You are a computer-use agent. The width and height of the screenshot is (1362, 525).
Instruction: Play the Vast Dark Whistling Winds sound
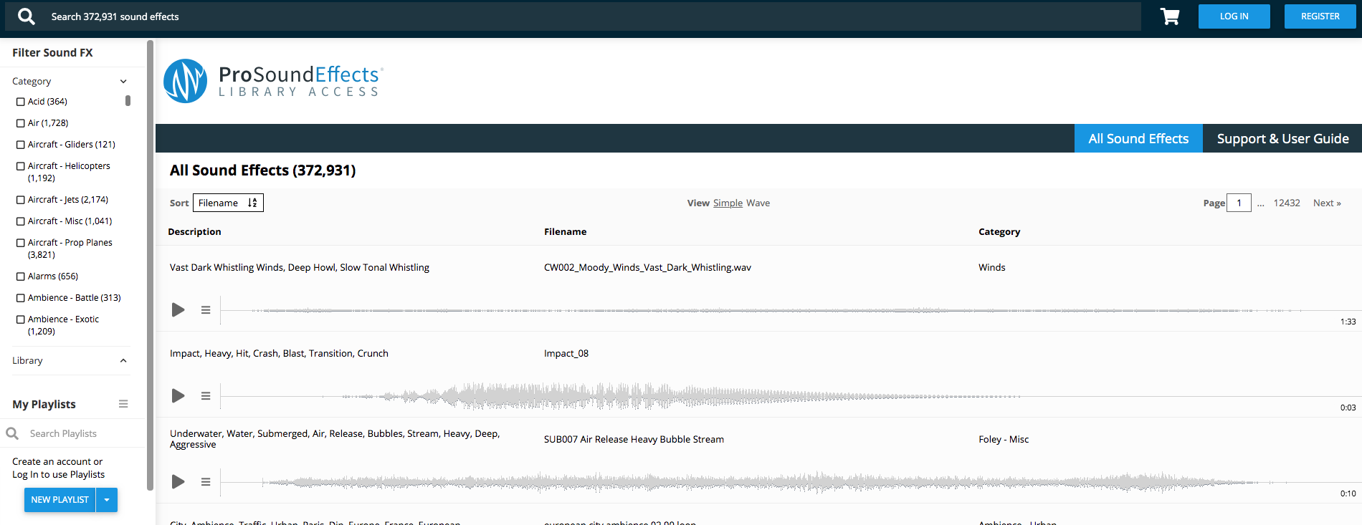tap(178, 310)
